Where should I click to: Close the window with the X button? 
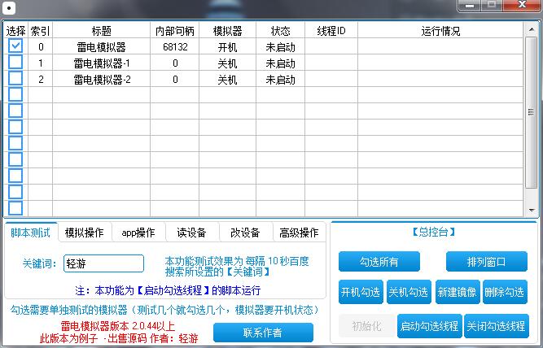coord(522,5)
